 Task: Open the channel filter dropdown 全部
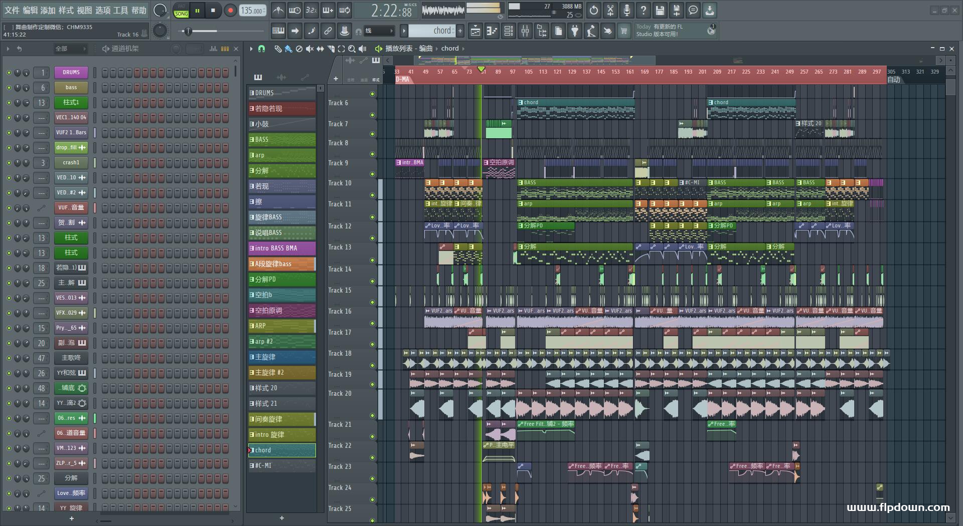(70, 49)
